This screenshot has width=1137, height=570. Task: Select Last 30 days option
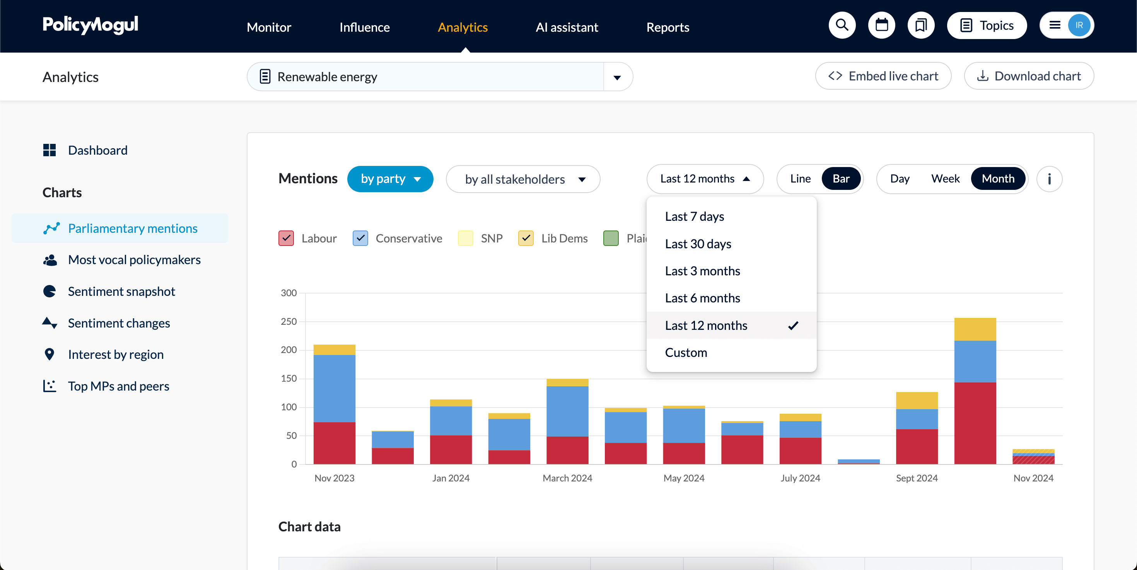tap(698, 244)
